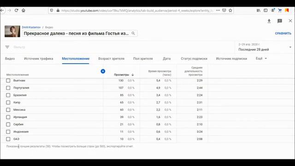Click the Португалия country name
The image size is (295, 166).
click(21, 88)
